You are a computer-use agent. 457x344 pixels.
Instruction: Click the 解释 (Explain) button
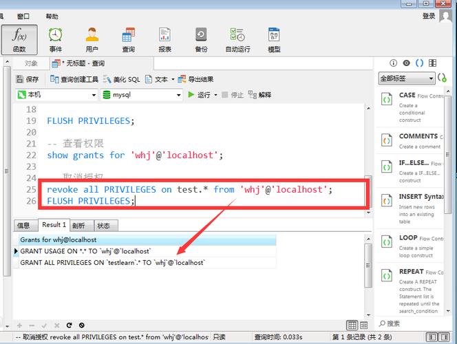tap(259, 95)
